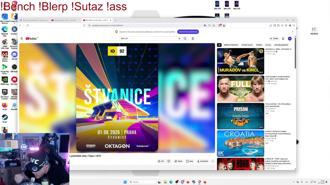Filter suggestions by Makhmud Muradov

click(231, 45)
